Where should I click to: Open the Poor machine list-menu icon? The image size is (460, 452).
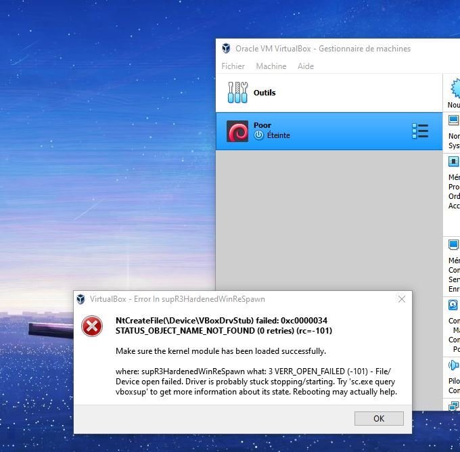coord(420,131)
